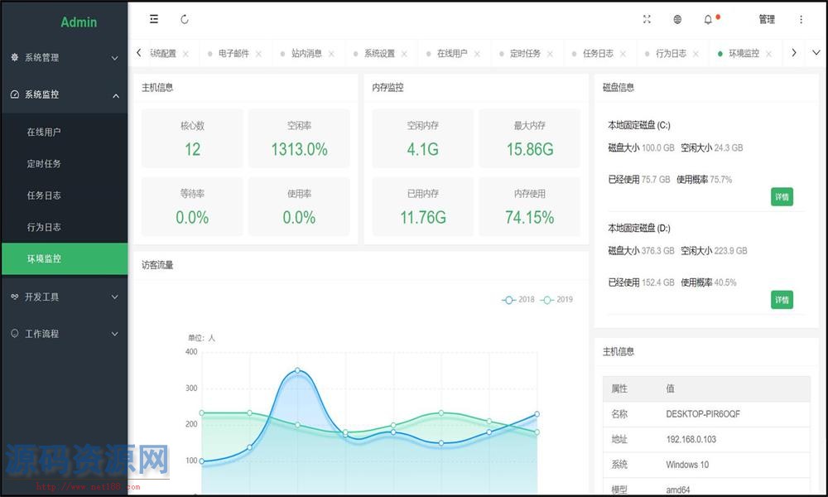The width and height of the screenshot is (828, 497).
Task: Click the 本地固定磁盘 (D:) label
Action: pyautogui.click(x=639, y=228)
